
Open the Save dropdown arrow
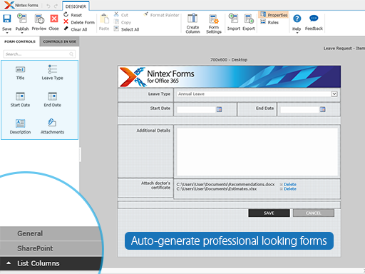pyautogui.click(x=6, y=33)
